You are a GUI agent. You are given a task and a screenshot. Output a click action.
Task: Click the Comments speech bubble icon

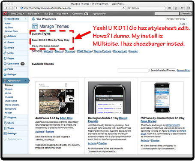click(x=5, y=64)
